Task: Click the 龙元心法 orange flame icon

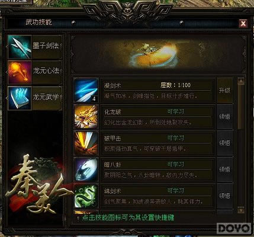Action: (x=20, y=72)
